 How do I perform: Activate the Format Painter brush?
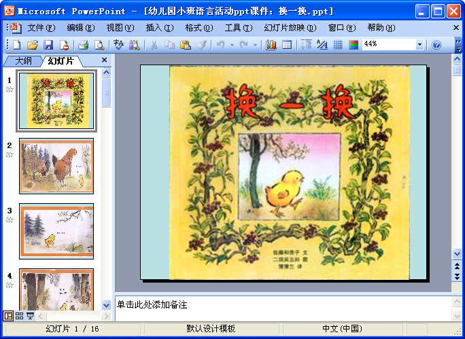pos(202,45)
